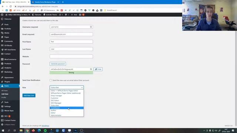Click the Tools wrench icon
237x133 pixels.
(2, 102)
